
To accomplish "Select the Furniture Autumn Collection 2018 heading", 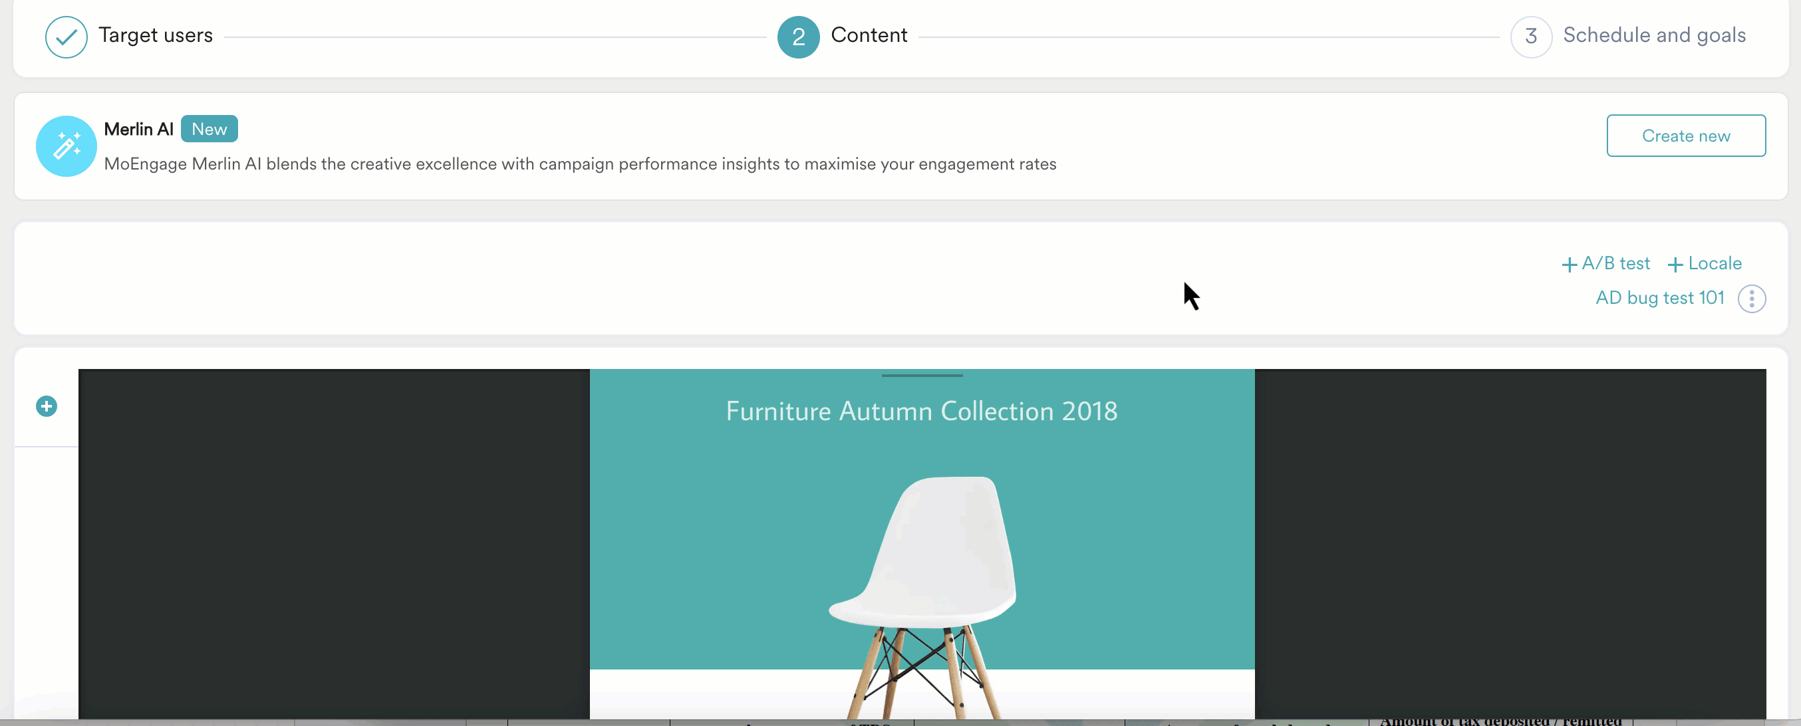I will (x=922, y=411).
